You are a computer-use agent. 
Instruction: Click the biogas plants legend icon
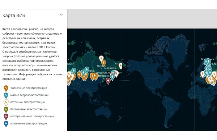tap(6, 110)
